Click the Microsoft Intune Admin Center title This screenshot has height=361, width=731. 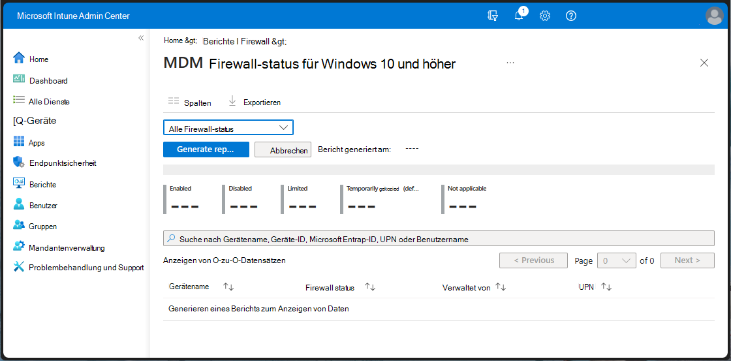point(73,16)
